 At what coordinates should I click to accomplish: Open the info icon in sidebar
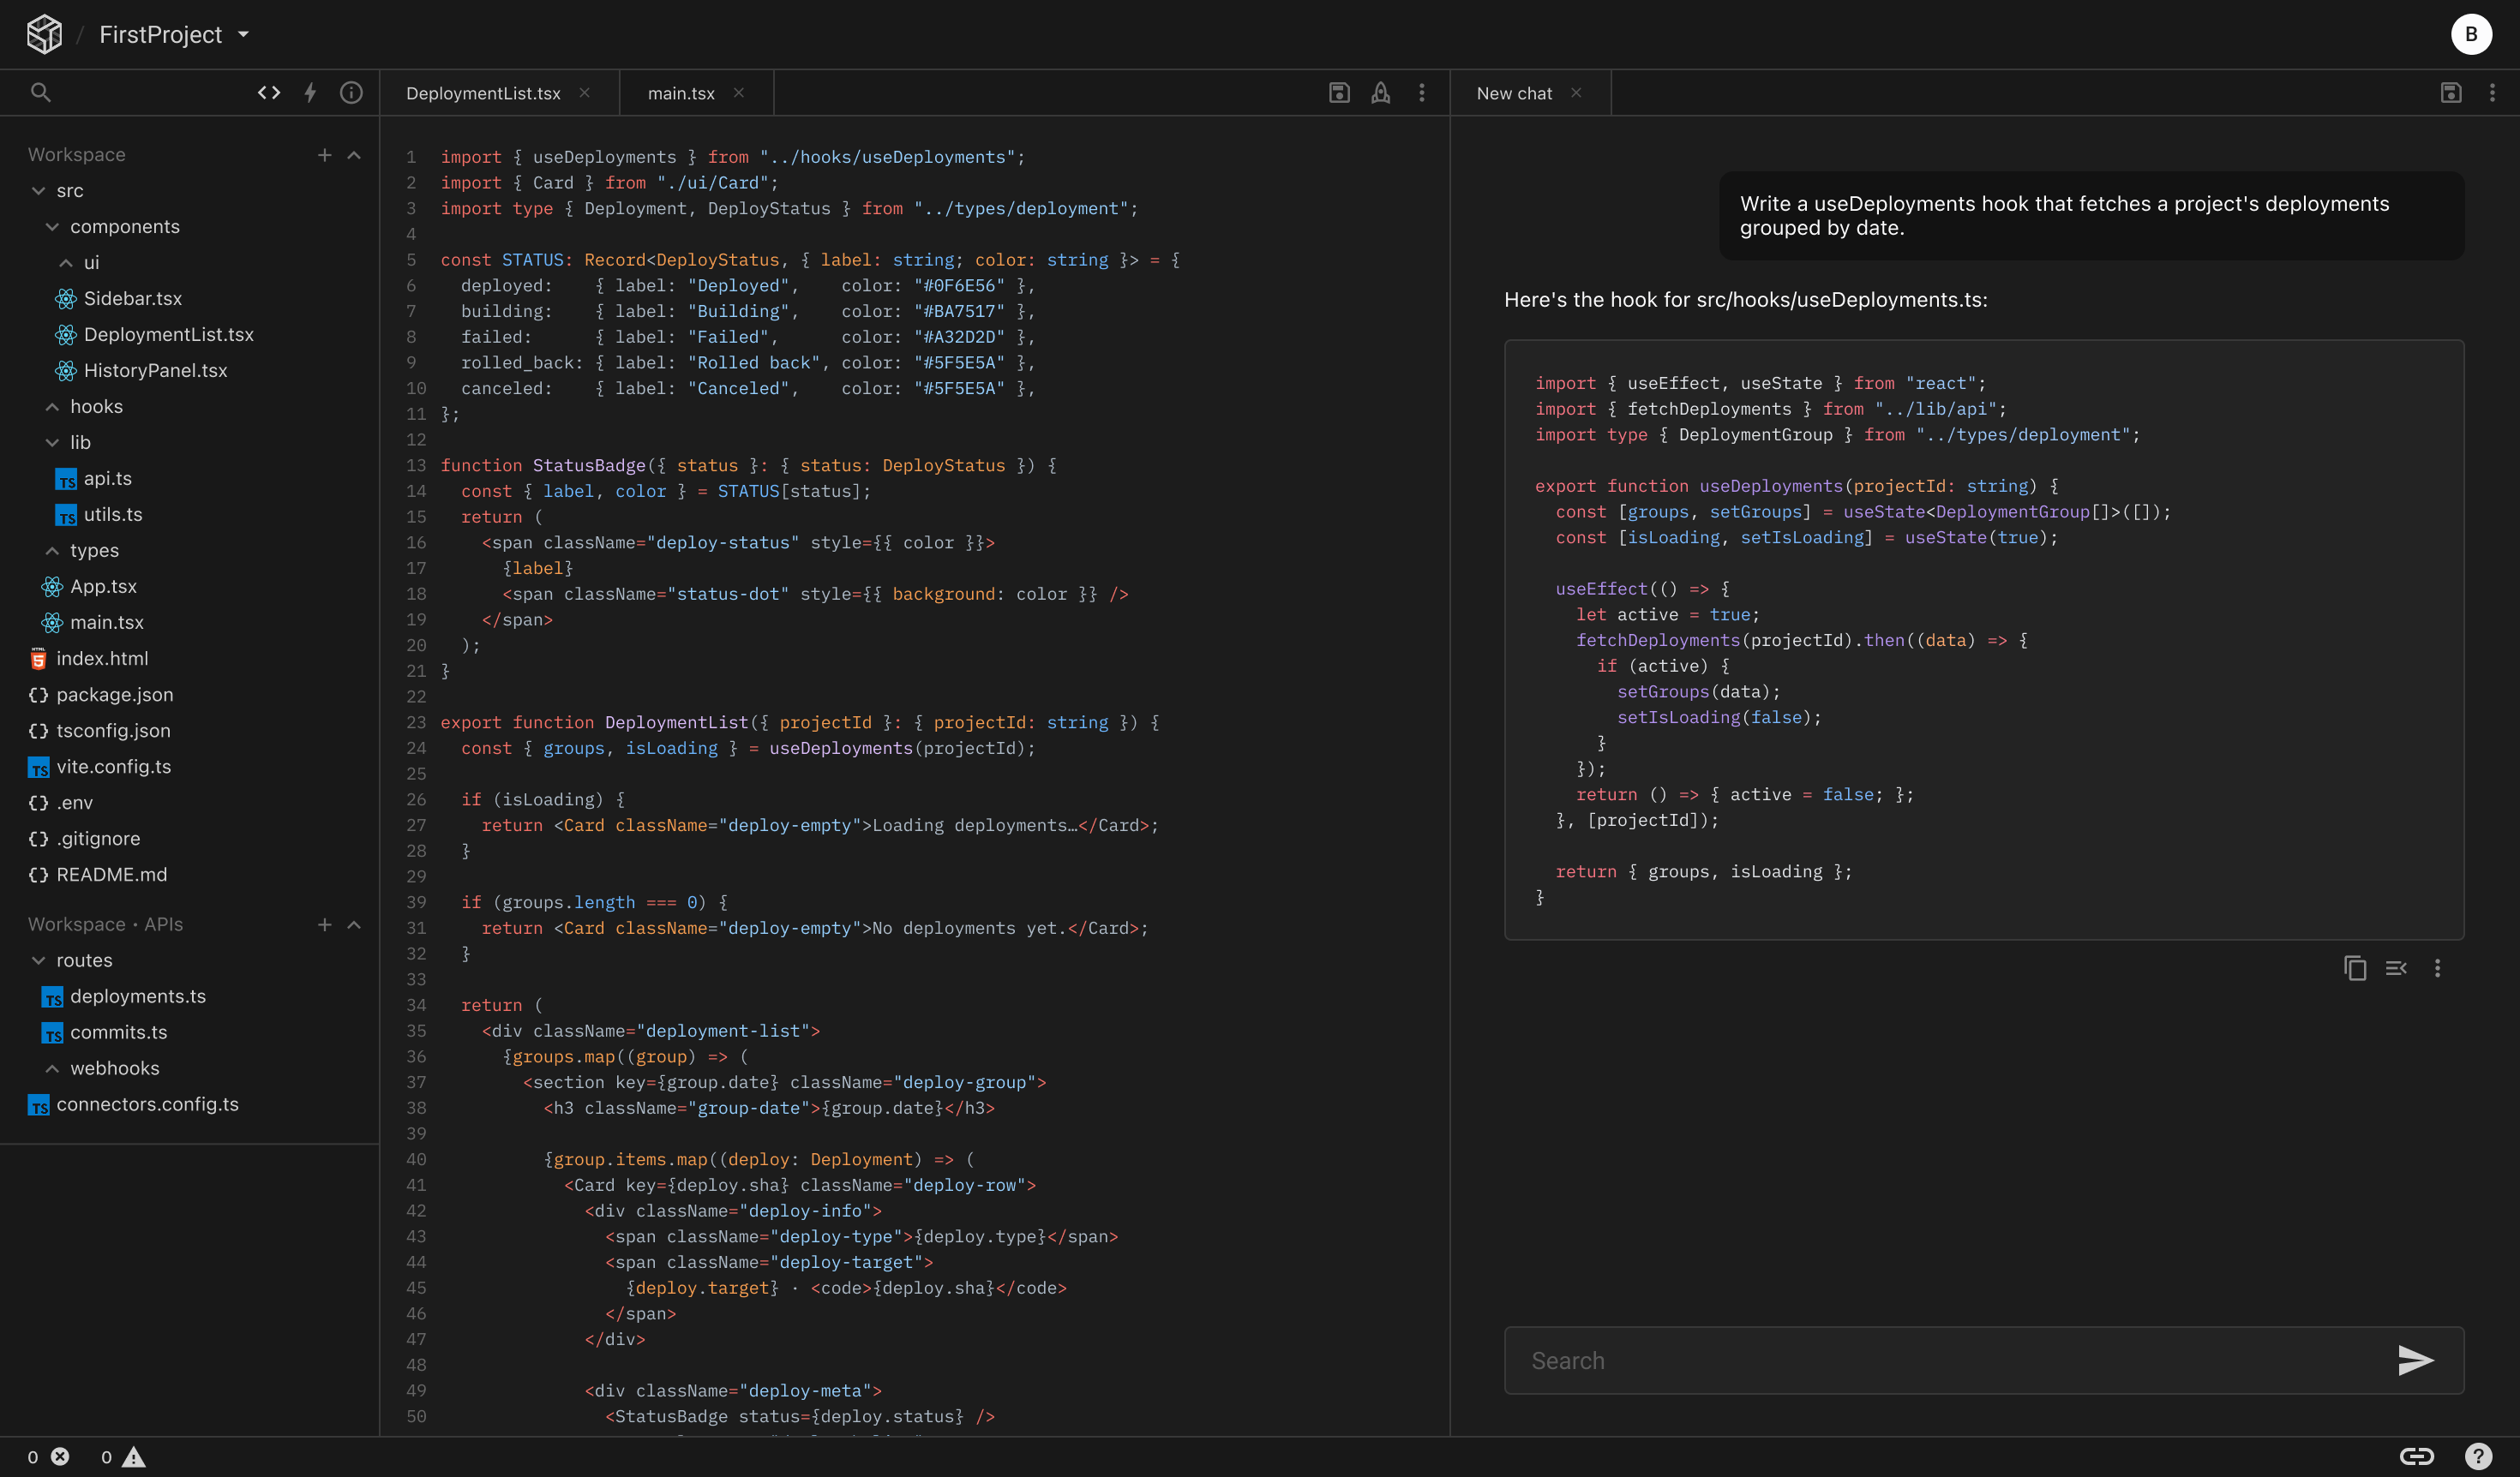(x=351, y=93)
